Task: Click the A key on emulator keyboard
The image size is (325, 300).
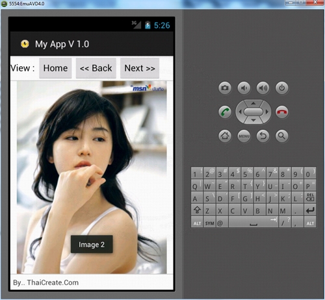Action: pos(197,197)
